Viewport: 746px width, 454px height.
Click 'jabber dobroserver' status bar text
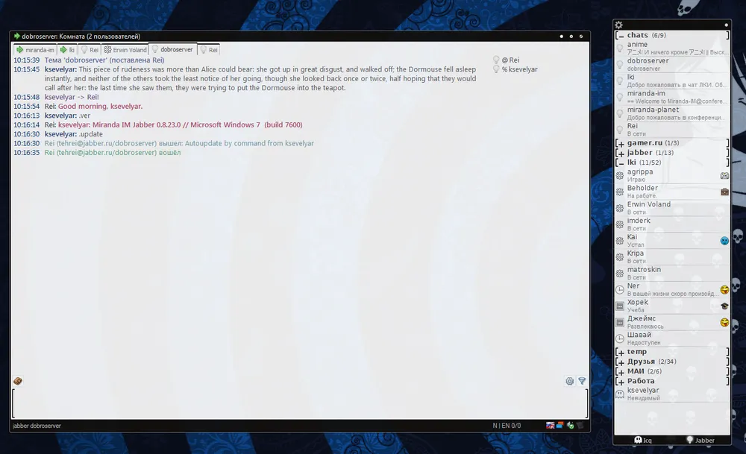coord(37,426)
